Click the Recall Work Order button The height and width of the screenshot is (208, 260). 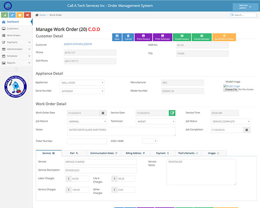(x=224, y=37)
